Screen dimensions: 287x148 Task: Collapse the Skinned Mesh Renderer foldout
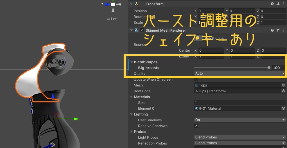pos(131,30)
